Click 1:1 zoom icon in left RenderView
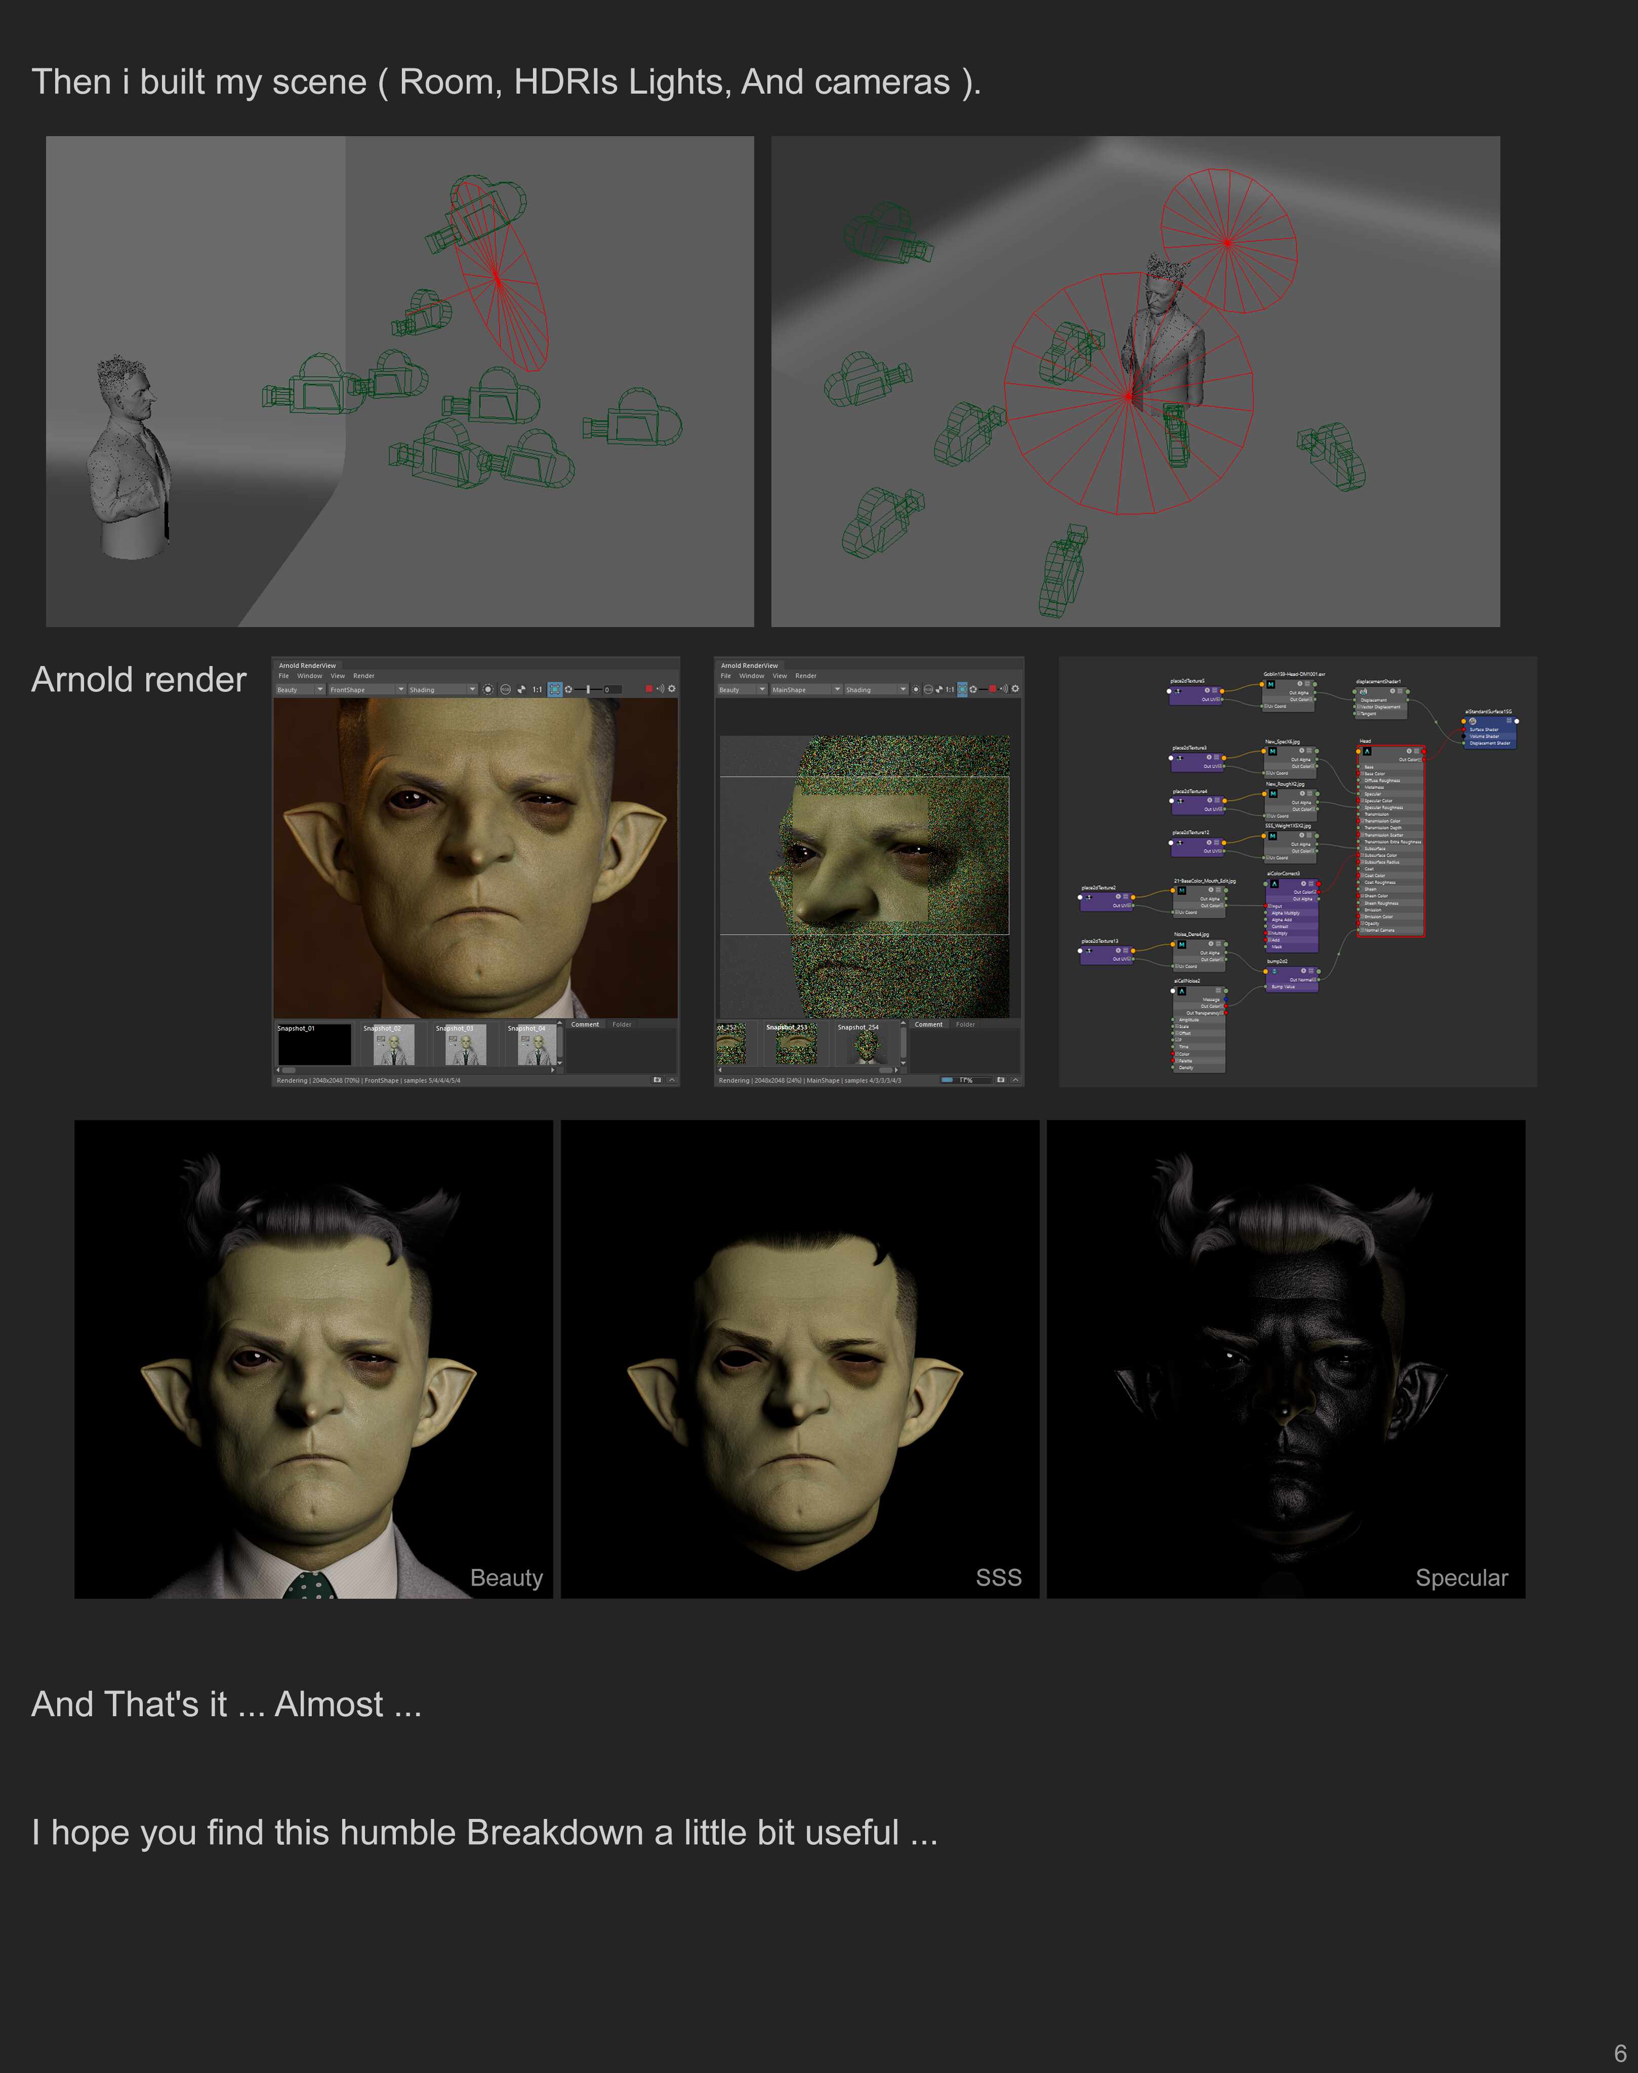 click(x=537, y=689)
